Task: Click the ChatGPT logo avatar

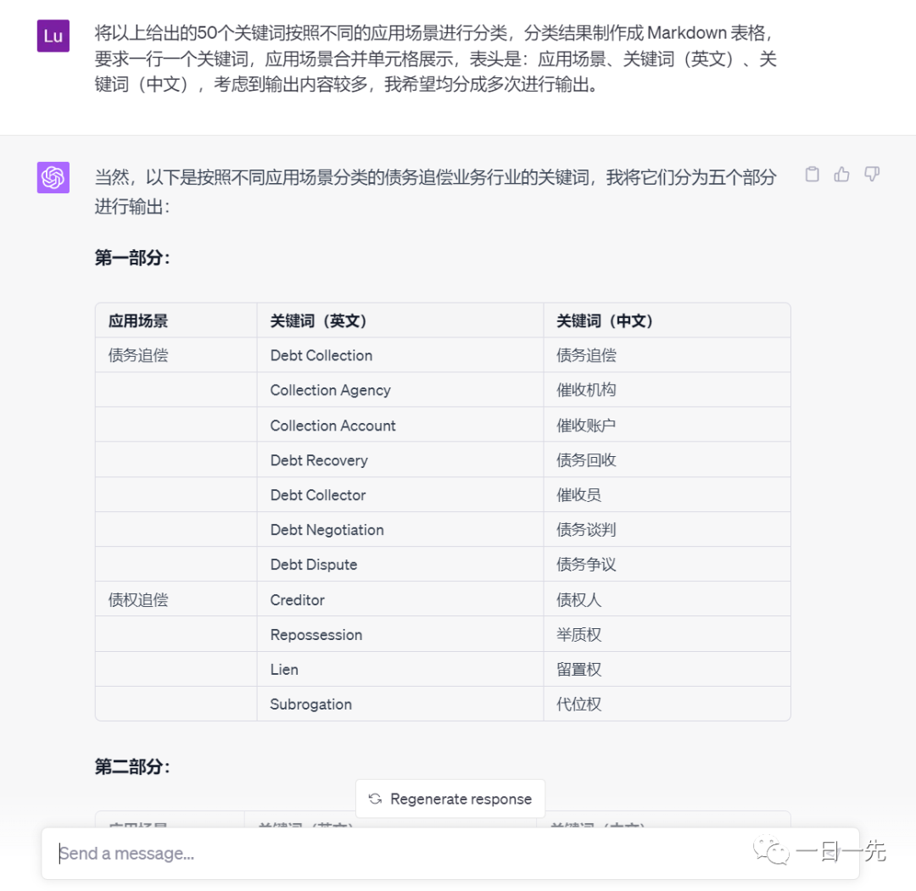Action: coord(53,177)
